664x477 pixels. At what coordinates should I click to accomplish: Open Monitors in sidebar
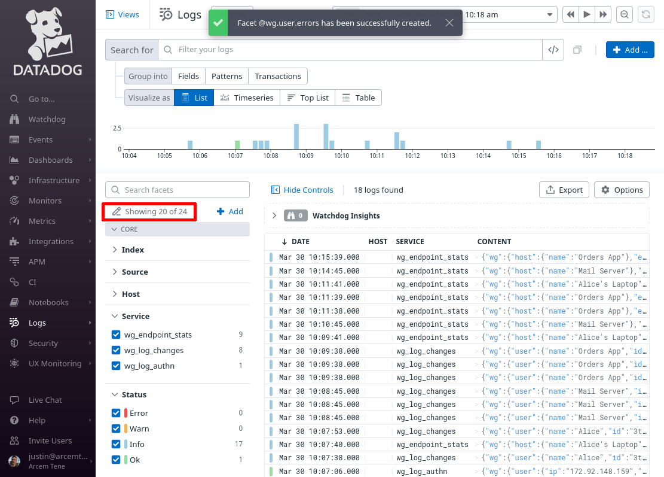point(45,200)
